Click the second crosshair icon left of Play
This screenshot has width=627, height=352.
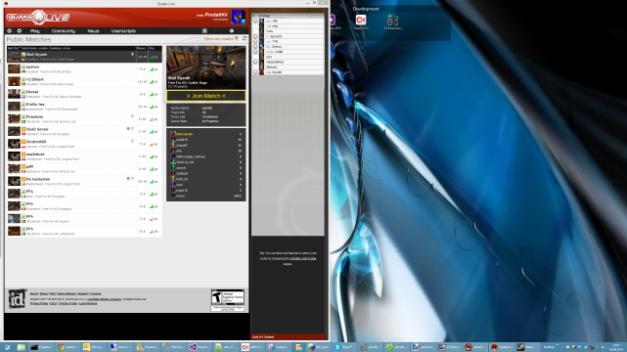point(20,30)
